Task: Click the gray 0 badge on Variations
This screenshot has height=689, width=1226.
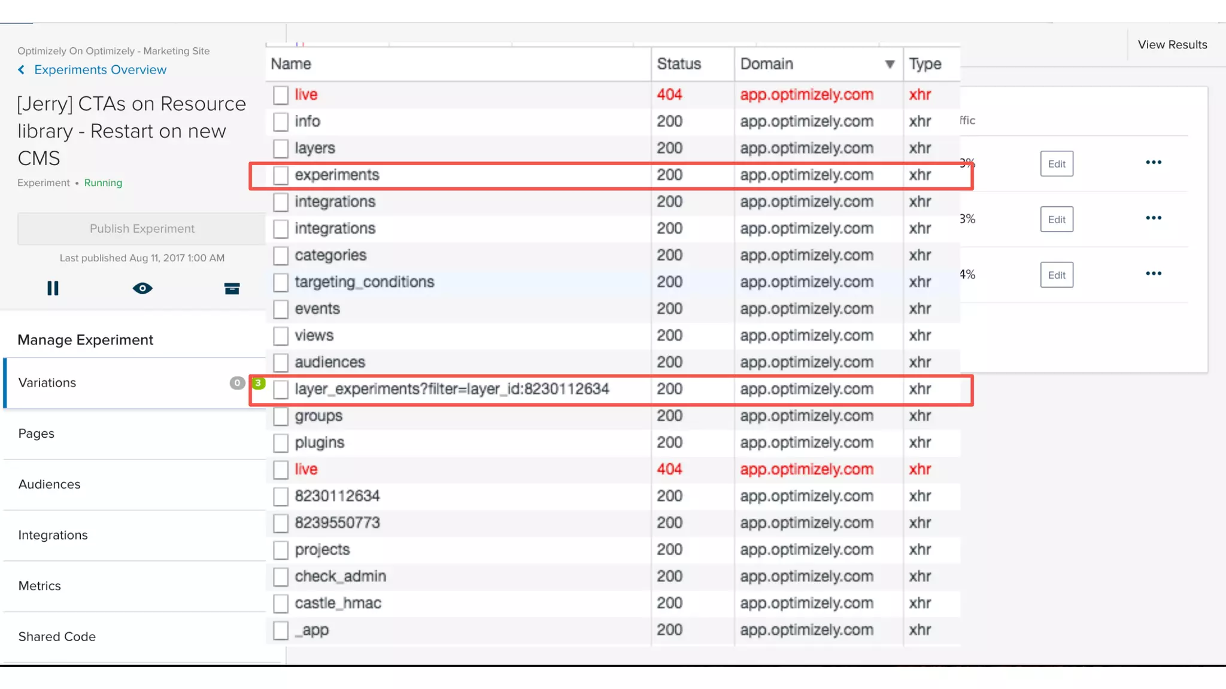Action: pyautogui.click(x=237, y=383)
